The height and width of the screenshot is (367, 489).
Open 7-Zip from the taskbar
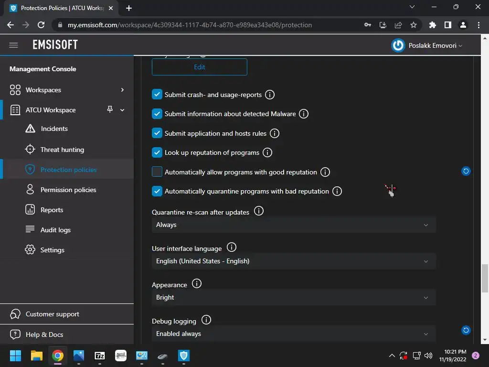(100, 356)
